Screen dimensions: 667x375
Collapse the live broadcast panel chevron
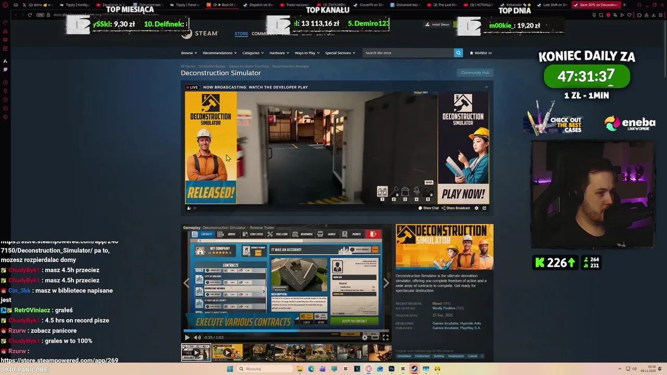486,87
